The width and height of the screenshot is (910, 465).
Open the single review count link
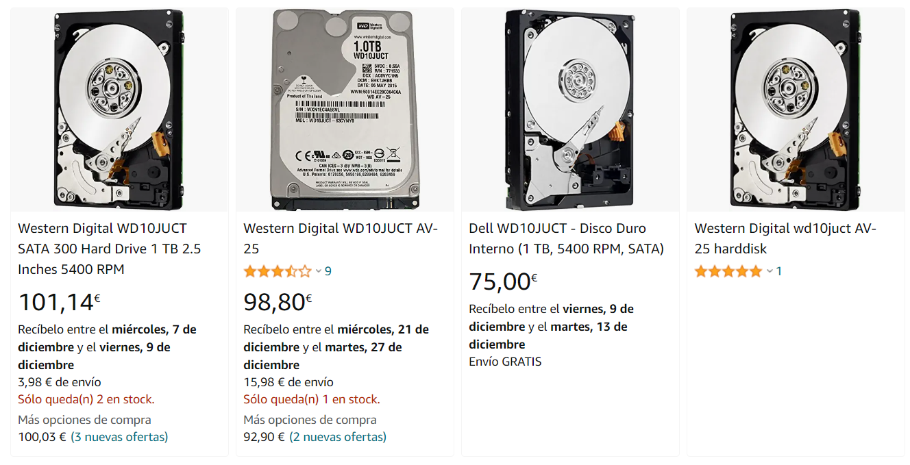[778, 271]
